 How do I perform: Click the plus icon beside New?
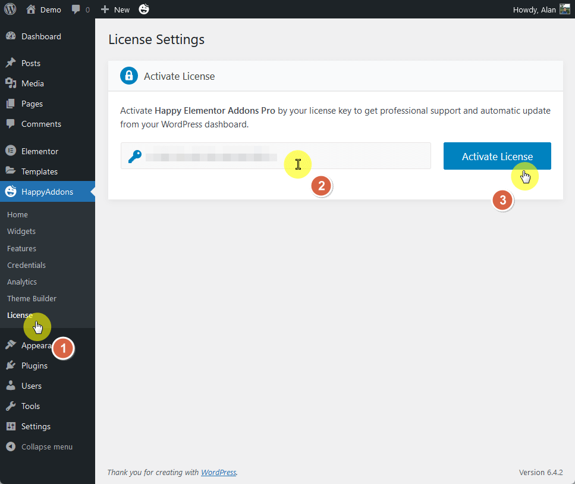[105, 9]
